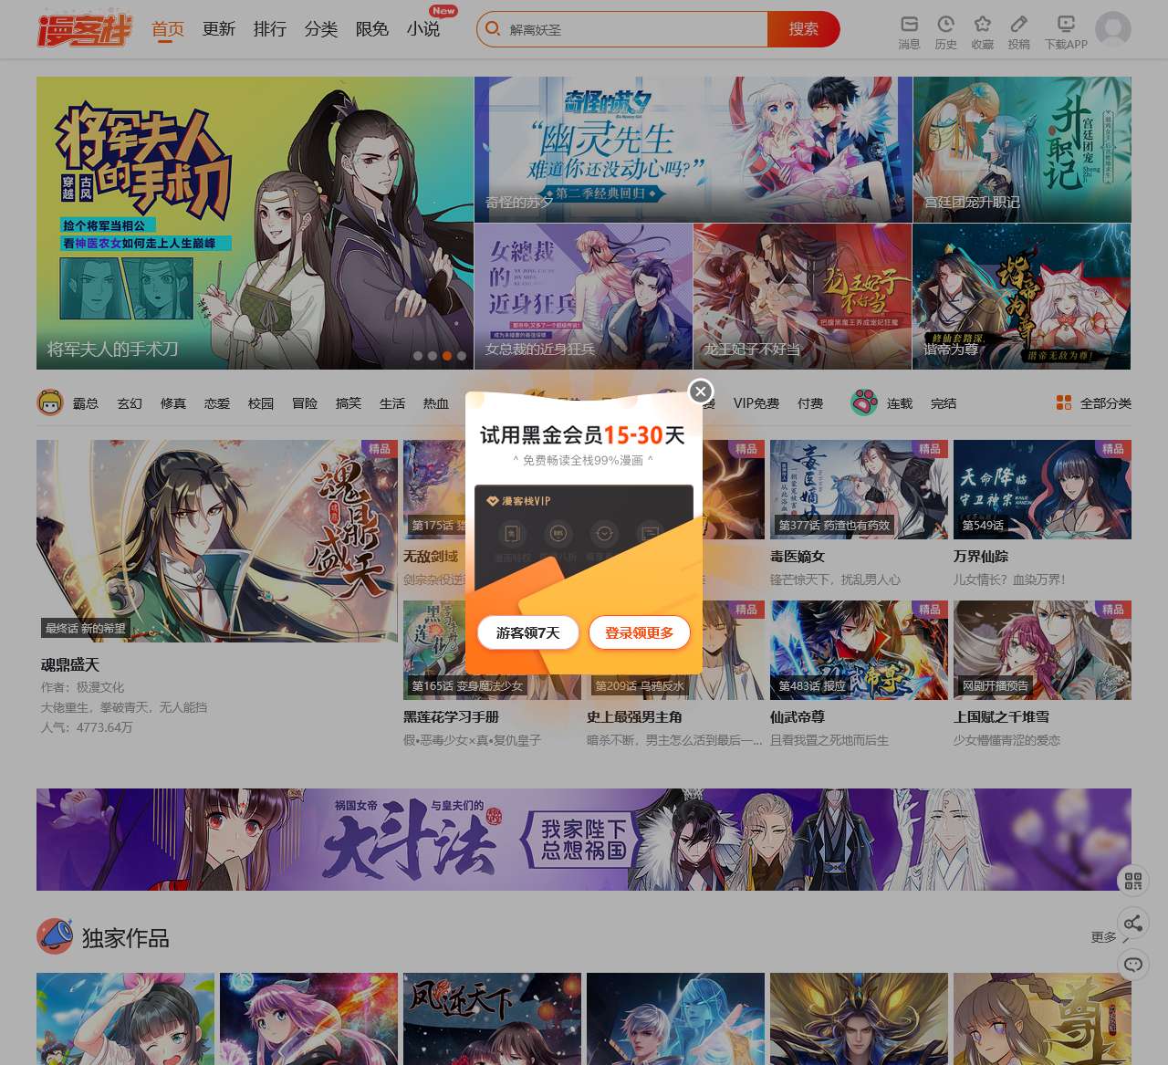Select the 冒险 category filter
Image resolution: width=1168 pixels, height=1065 pixels.
coord(305,403)
